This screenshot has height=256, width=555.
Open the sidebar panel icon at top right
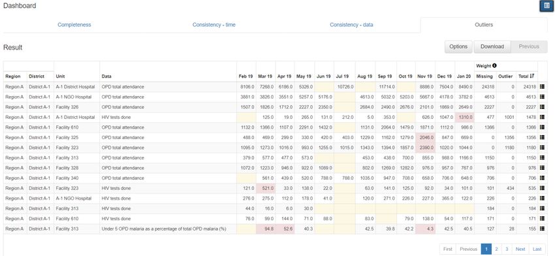547,6
